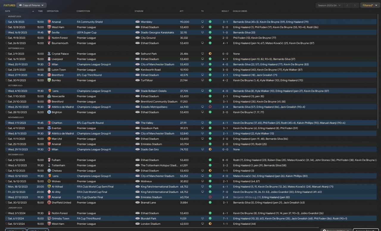Viewport: 381px width, 231px height.
Task: Sort by the Att column header
Action: tap(182, 11)
